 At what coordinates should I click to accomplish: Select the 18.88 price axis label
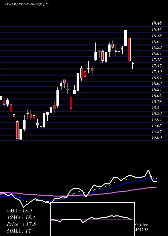click(x=157, y=36)
